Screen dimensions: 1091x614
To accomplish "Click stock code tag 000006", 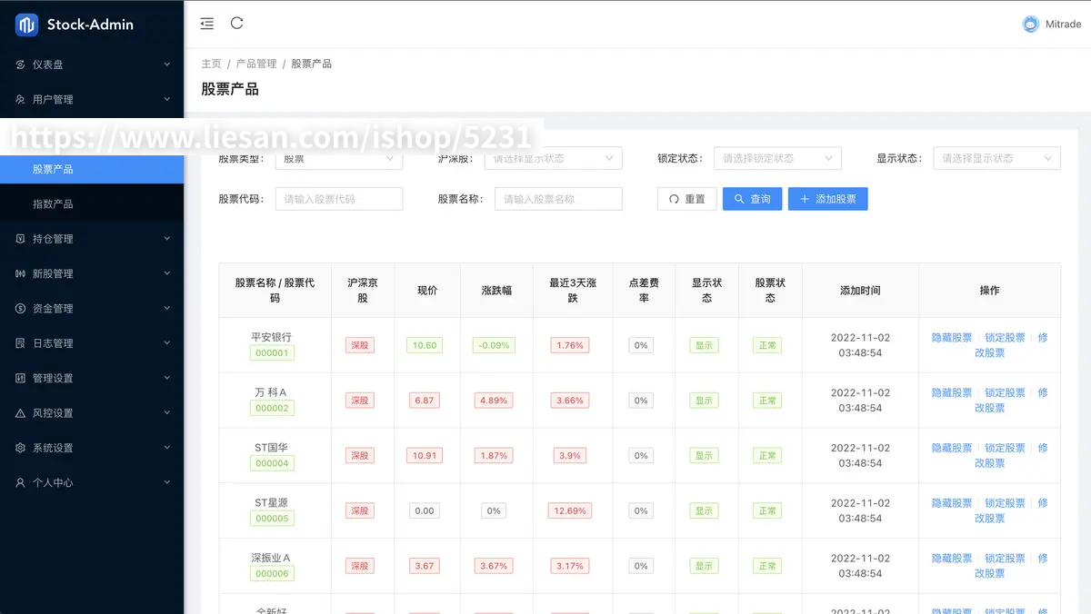I will (x=272, y=574).
